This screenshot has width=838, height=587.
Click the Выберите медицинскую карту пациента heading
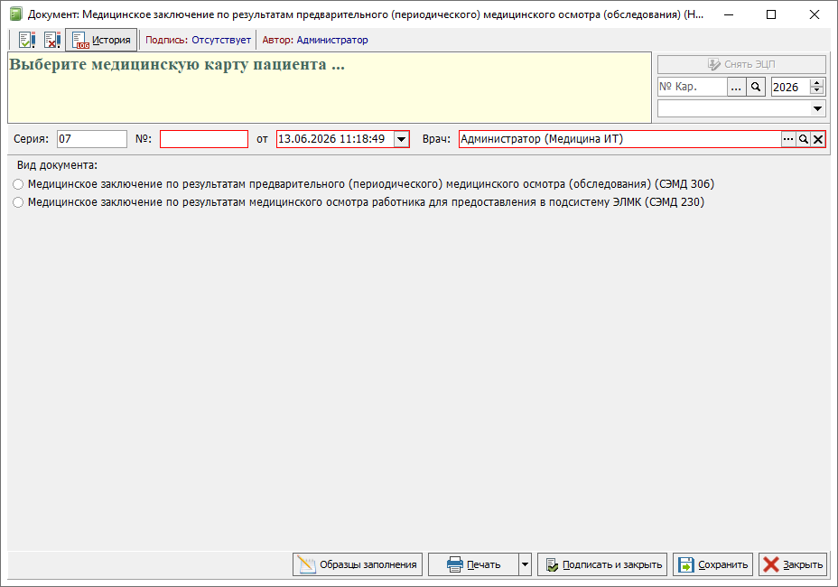tap(177, 65)
